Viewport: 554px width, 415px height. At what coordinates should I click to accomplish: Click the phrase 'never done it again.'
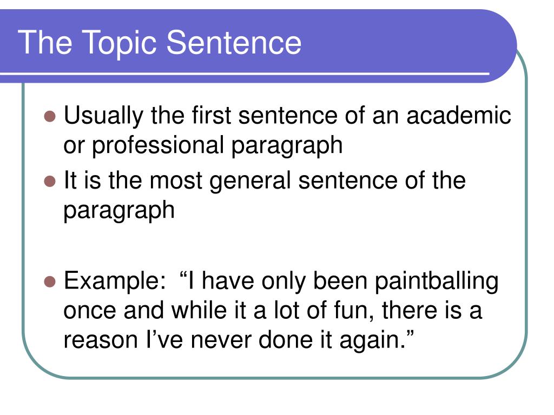[x=298, y=339]
